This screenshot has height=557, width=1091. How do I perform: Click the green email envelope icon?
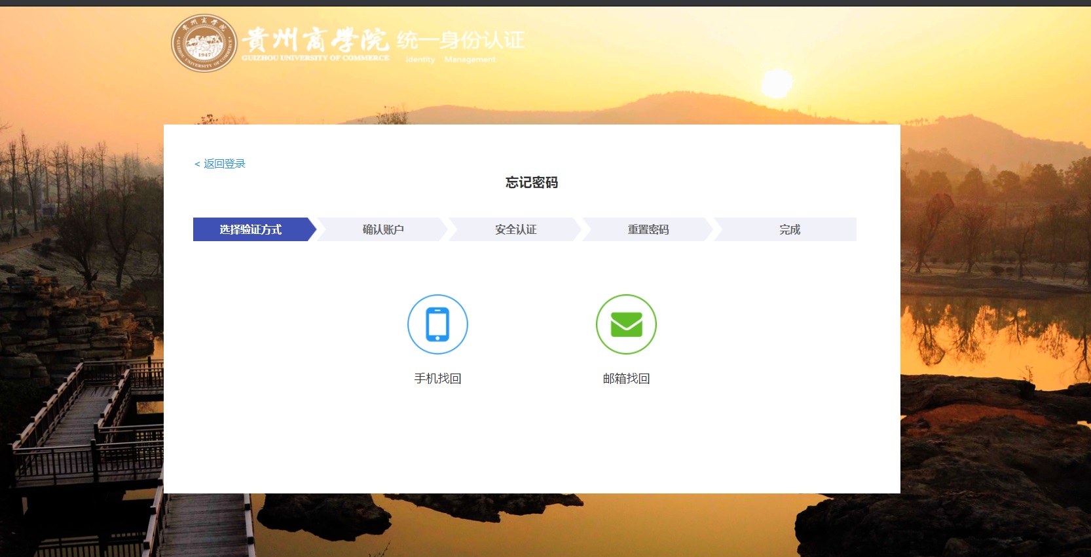626,324
